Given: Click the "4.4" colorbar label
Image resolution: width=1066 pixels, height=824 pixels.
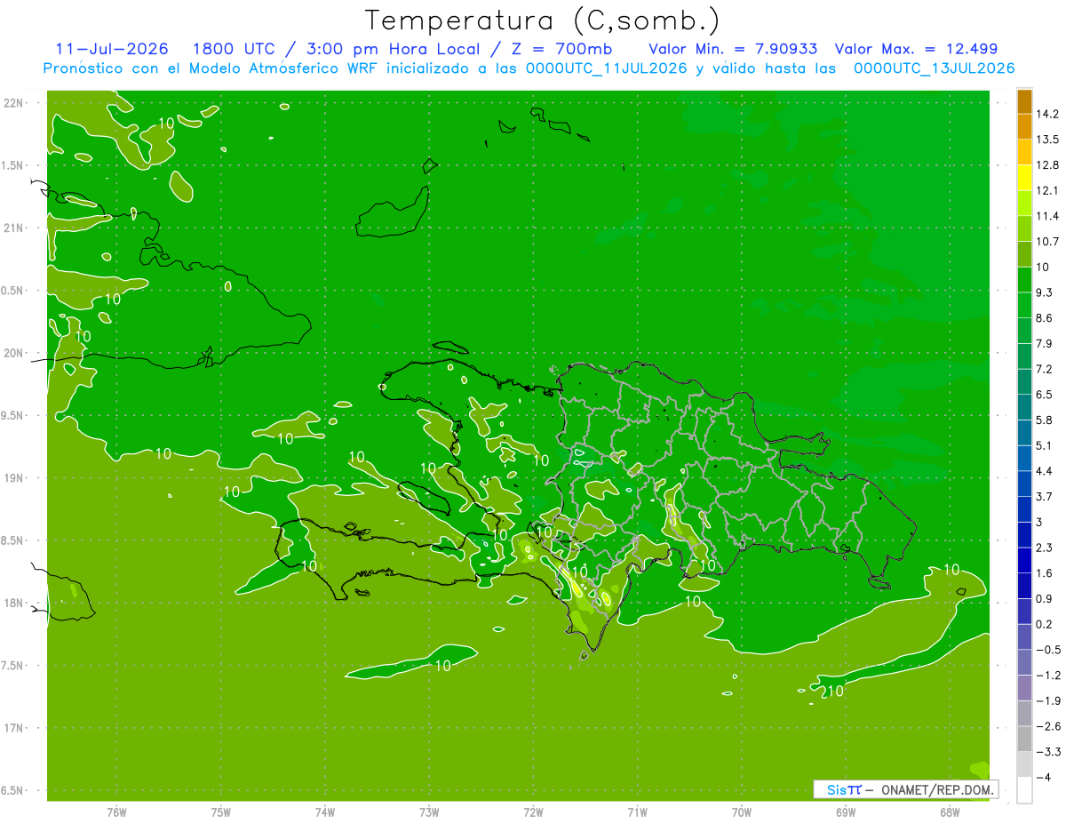Looking at the screenshot, I should [x=1046, y=471].
